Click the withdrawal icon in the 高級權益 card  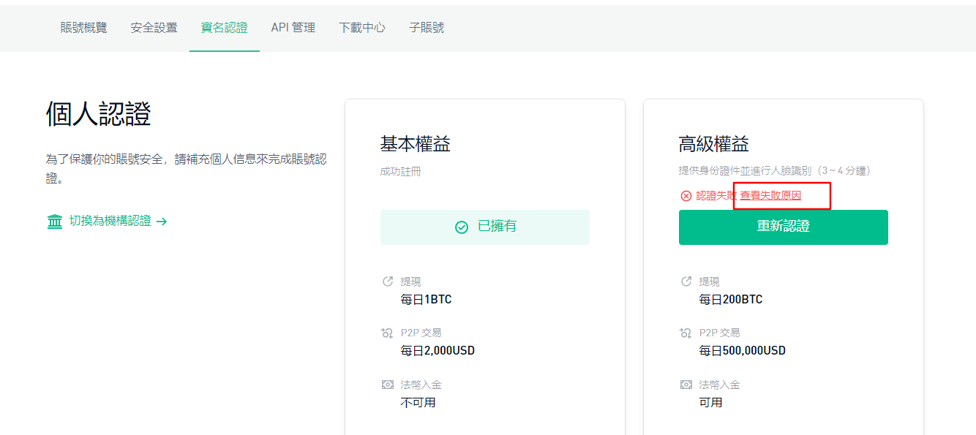click(686, 281)
